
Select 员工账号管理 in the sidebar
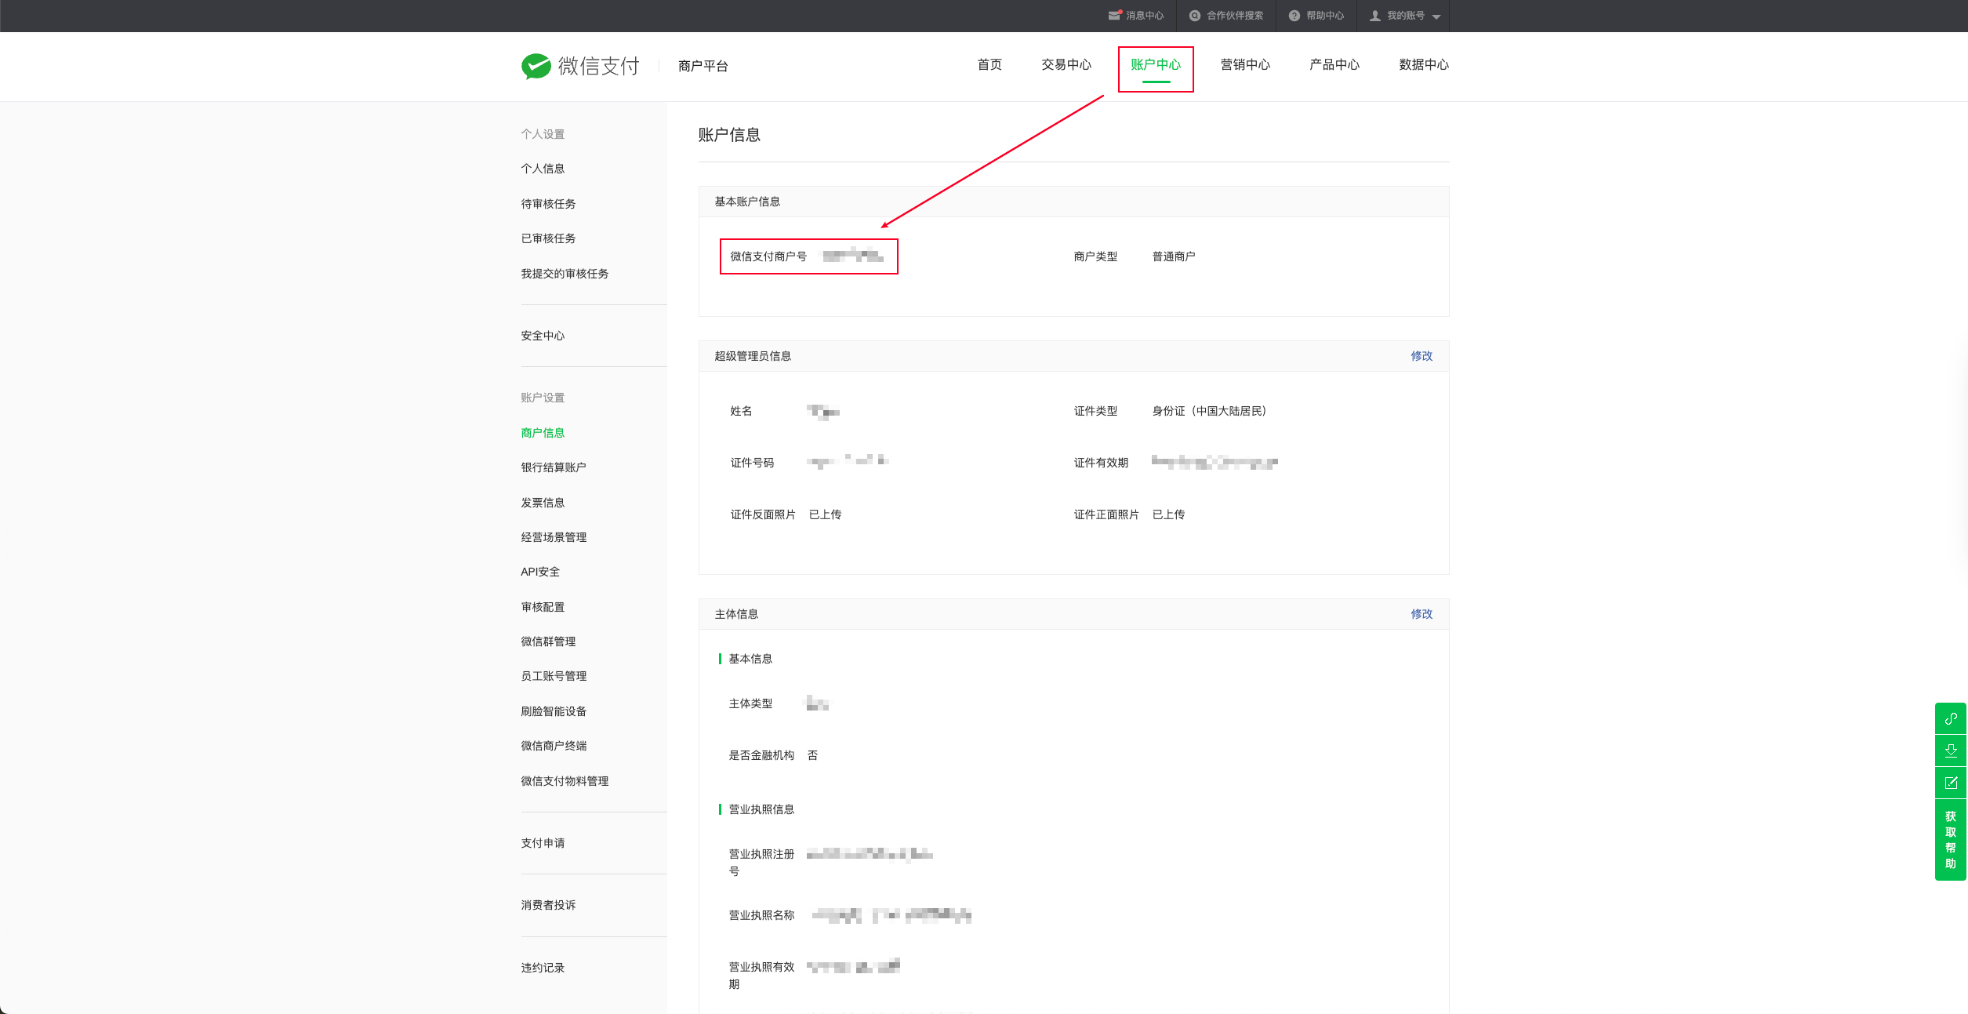point(554,676)
